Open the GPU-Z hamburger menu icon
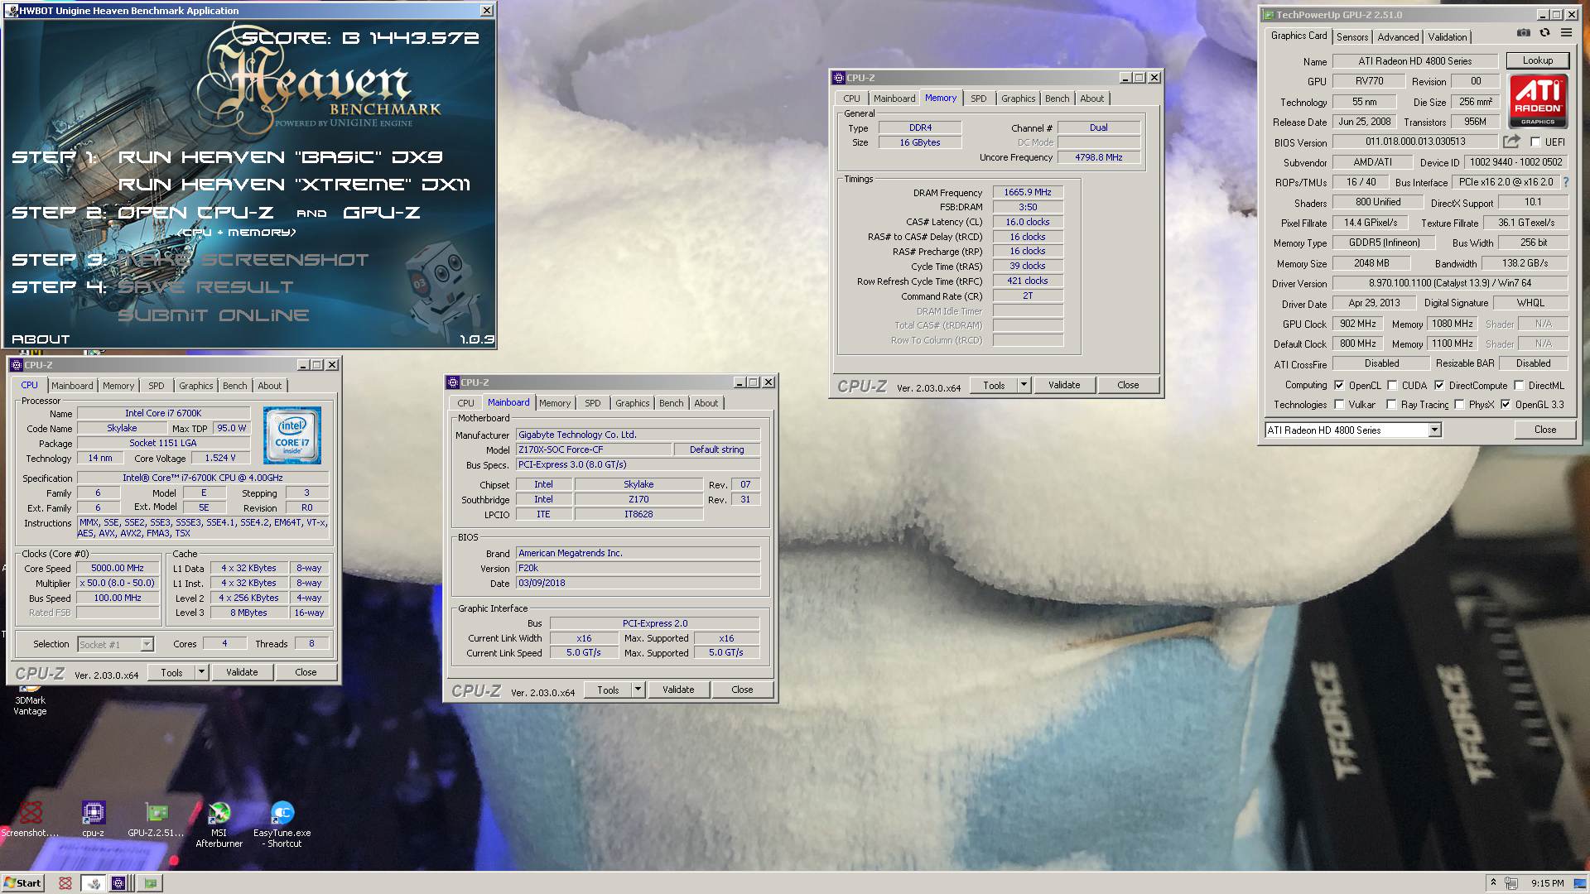1590x894 pixels. coord(1566,33)
